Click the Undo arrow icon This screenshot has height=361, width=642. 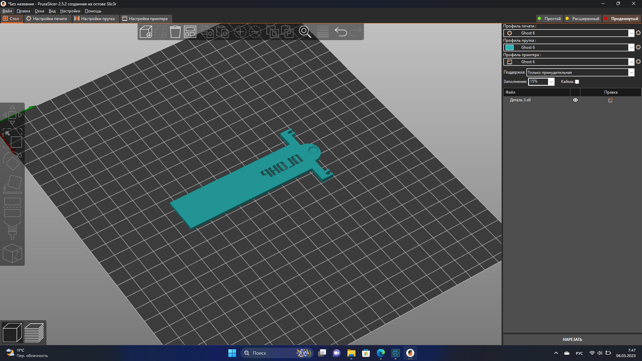click(341, 32)
